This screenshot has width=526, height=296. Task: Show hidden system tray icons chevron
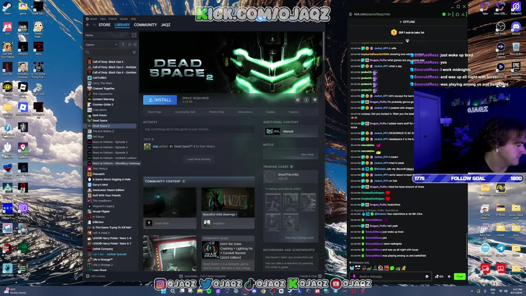click(472, 291)
